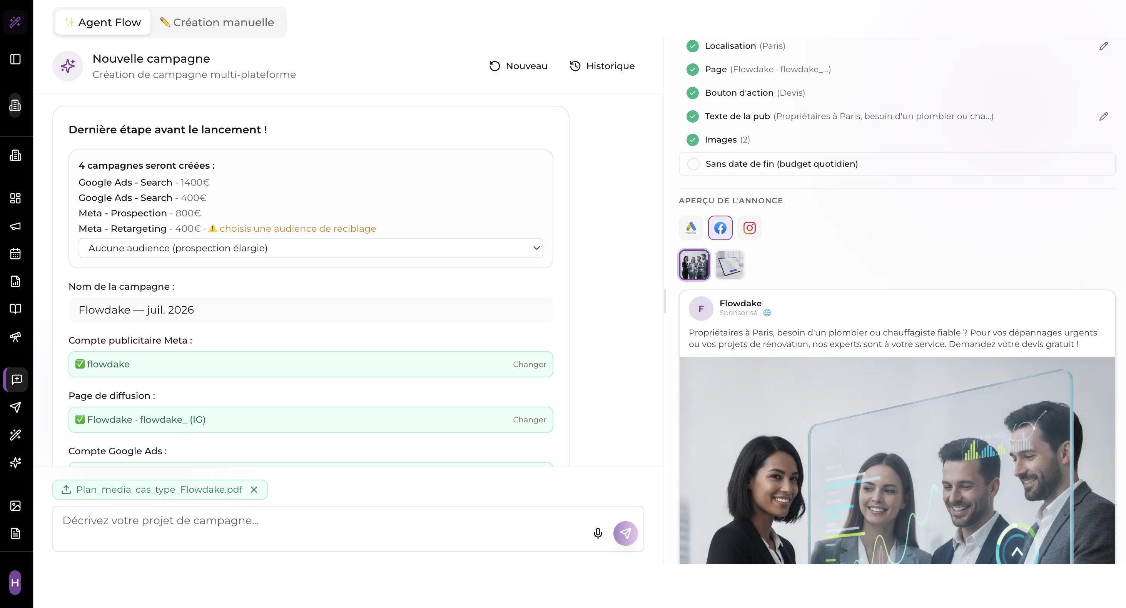Open the paper plane icon in sidebar

coord(15,407)
